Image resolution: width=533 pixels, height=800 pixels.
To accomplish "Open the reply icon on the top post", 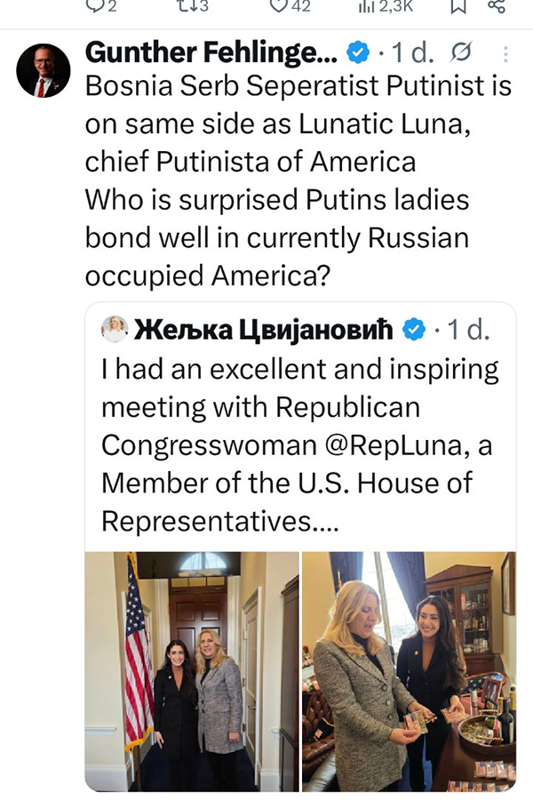I will pyautogui.click(x=95, y=6).
